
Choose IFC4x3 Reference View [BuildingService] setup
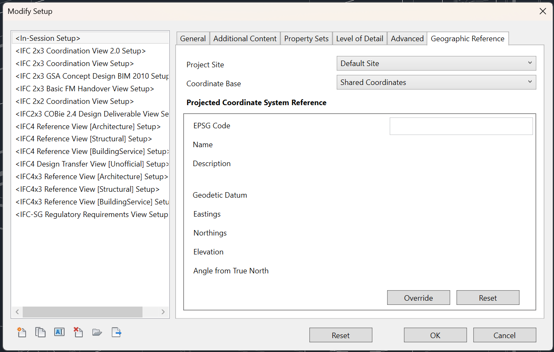[x=90, y=202]
